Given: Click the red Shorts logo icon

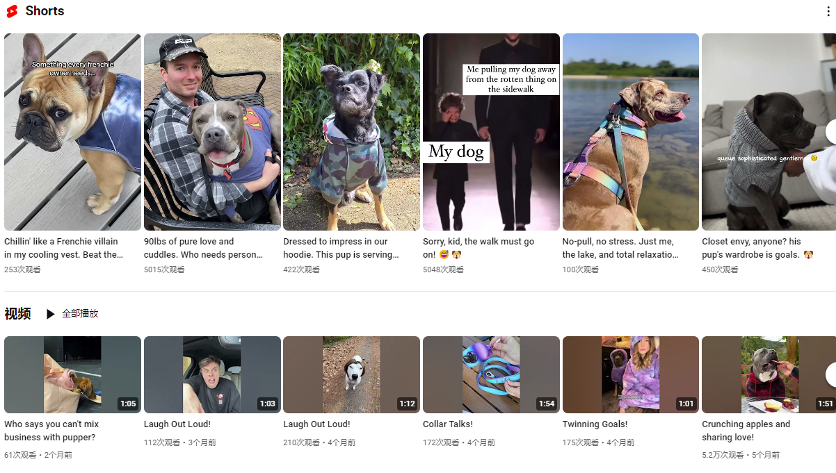Looking at the screenshot, I should (x=12, y=11).
